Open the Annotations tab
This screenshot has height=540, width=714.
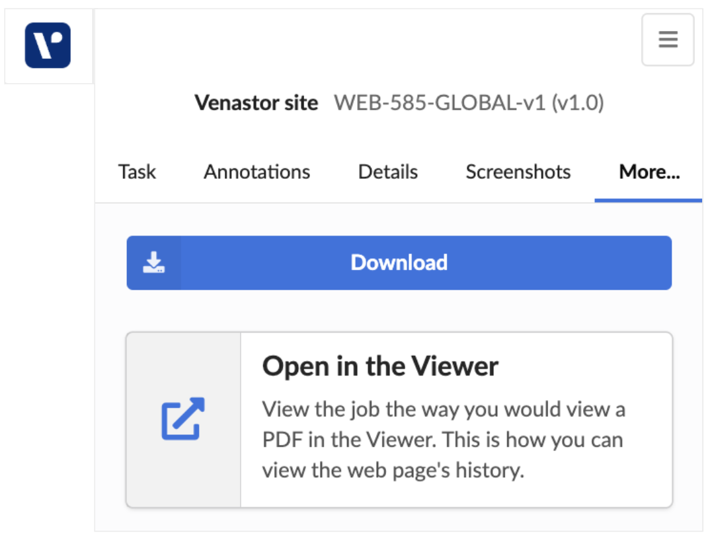[x=257, y=172]
